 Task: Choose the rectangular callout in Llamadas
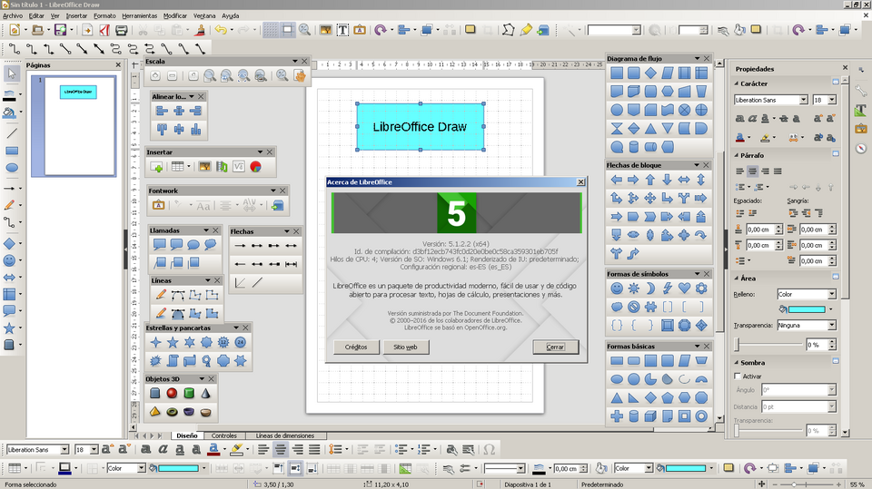point(160,245)
